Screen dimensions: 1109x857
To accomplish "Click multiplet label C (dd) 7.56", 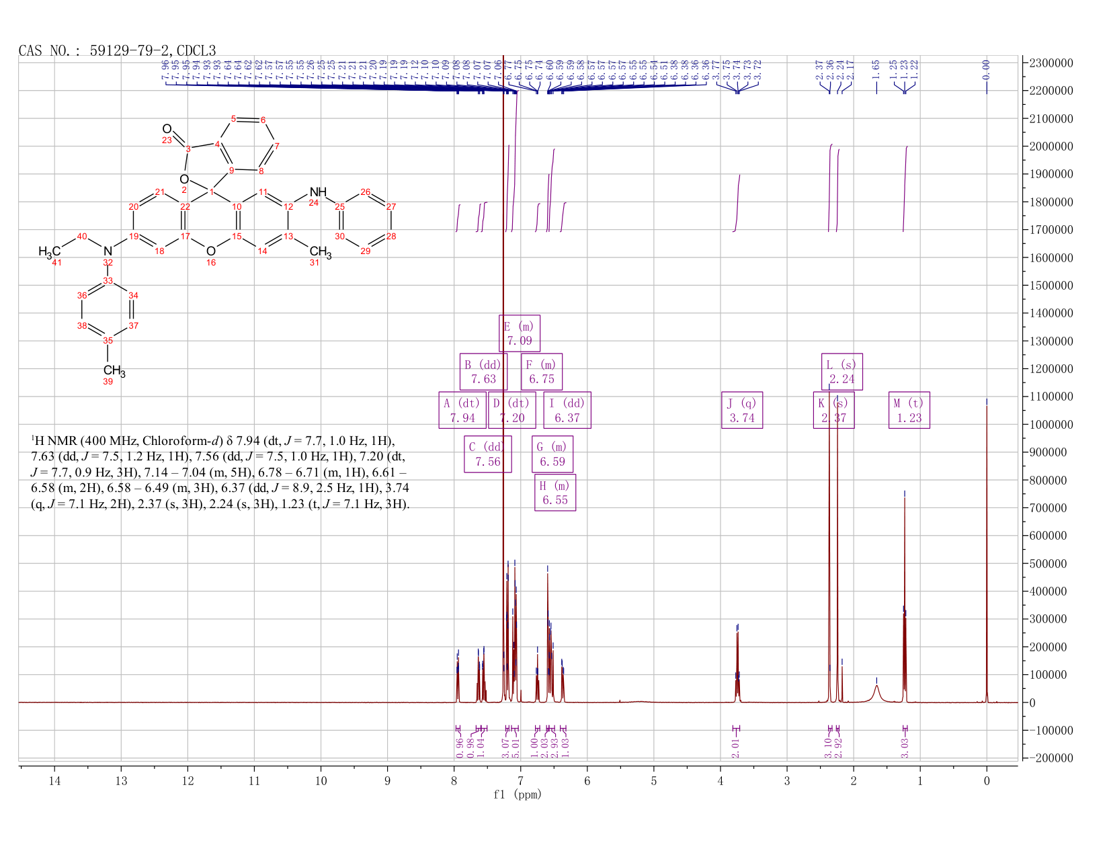I will (x=488, y=454).
